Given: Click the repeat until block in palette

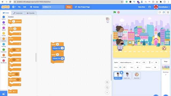Looking at the screenshot, I should pyautogui.click(x=15, y=82).
